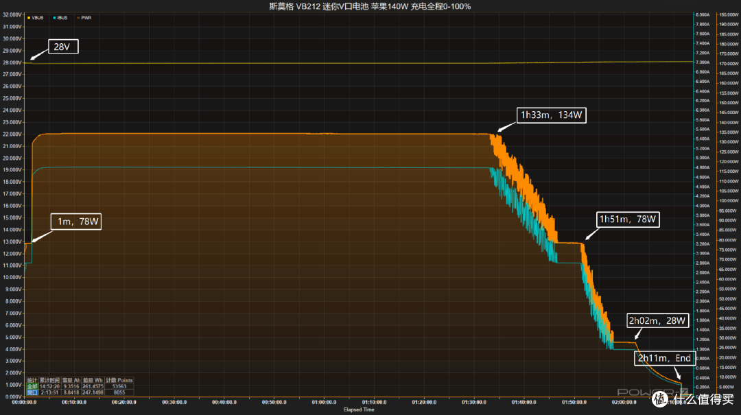Click the 53563 points count

119,387
